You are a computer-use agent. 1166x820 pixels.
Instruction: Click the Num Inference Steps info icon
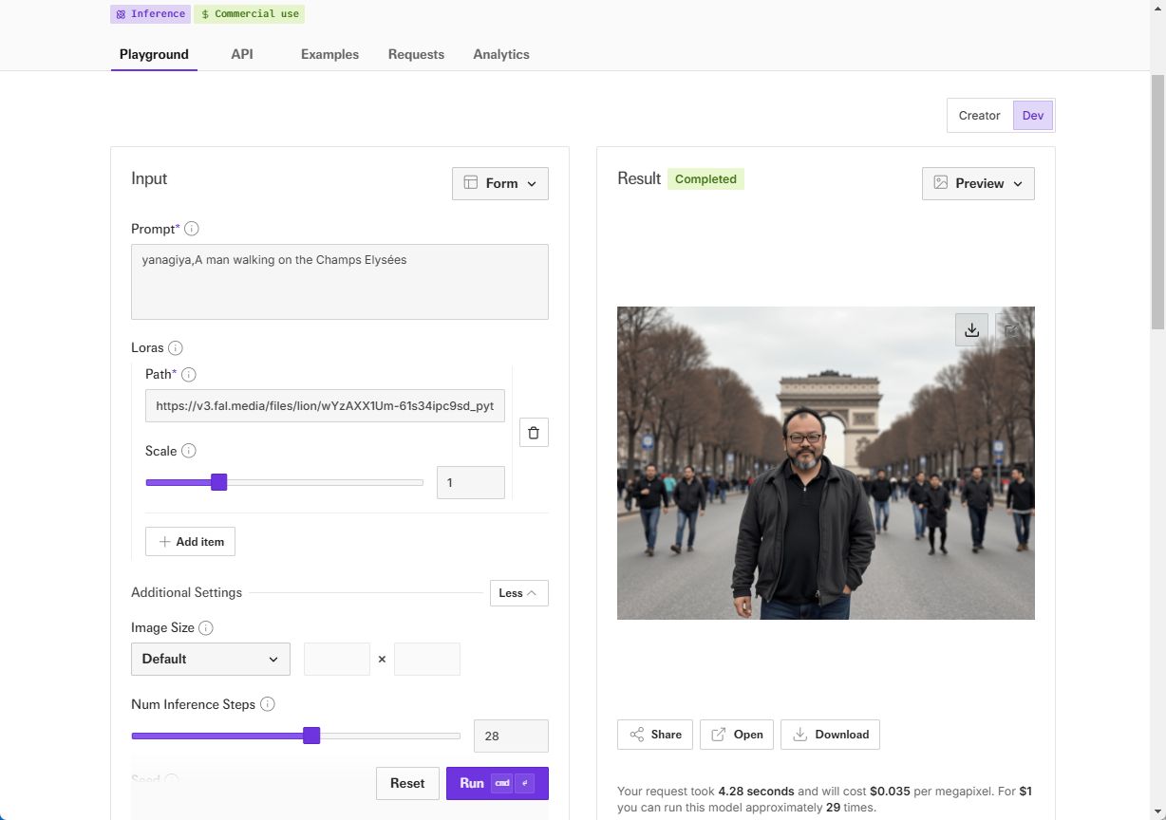(x=268, y=704)
